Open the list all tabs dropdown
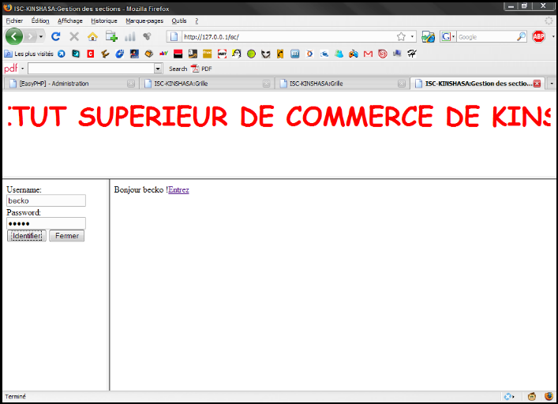This screenshot has width=558, height=404. pos(552,84)
